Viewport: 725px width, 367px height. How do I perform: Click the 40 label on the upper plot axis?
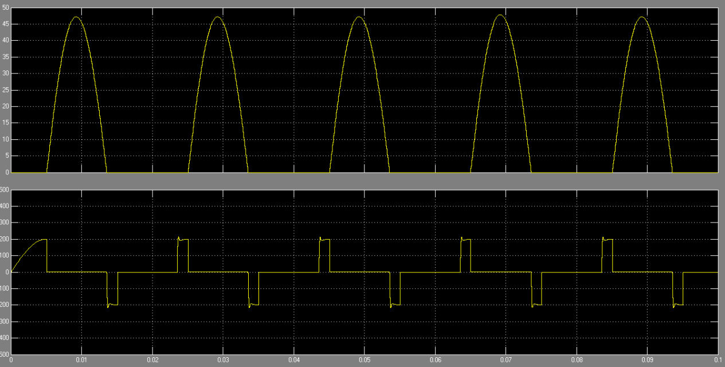coord(6,41)
